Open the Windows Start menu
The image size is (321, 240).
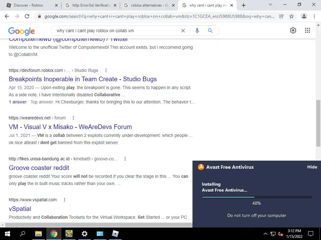8,234
